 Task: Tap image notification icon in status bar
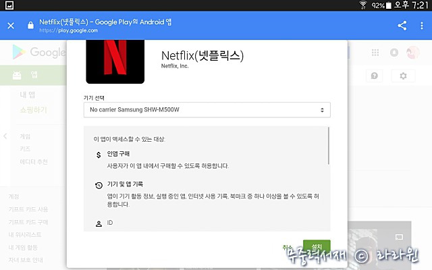click(x=9, y=5)
